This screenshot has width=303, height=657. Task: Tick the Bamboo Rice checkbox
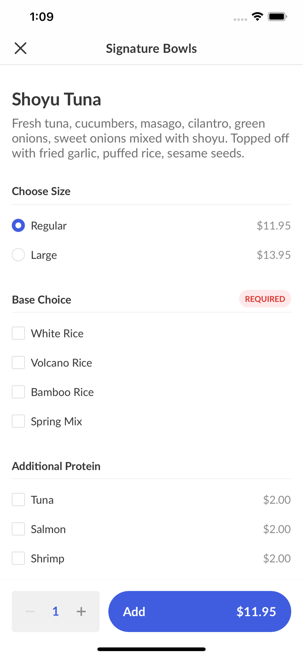(x=18, y=392)
